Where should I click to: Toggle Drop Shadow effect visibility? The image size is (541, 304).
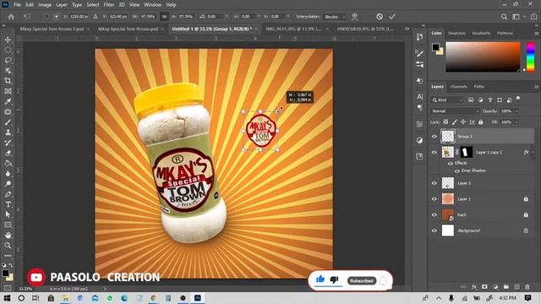coord(456,171)
